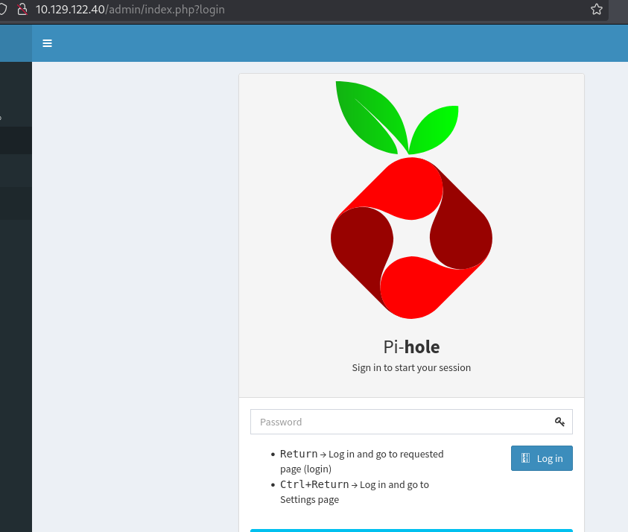
Task: Select the address bar URL
Action: pyautogui.click(x=130, y=9)
